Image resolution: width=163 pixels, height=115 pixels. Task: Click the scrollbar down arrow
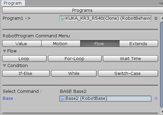(162, 112)
